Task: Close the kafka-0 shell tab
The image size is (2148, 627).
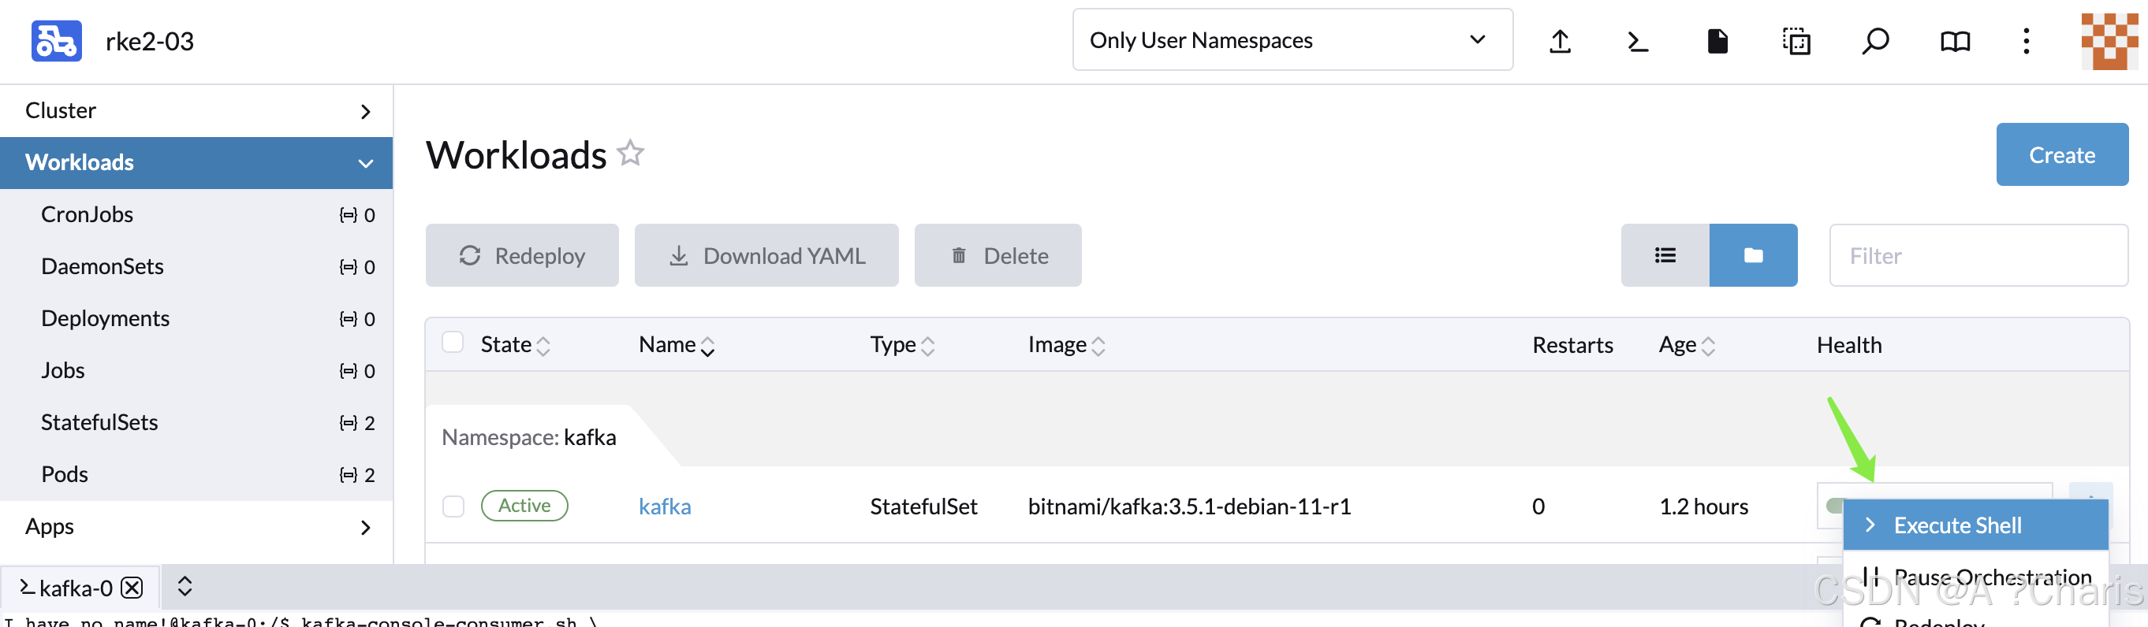Action: pos(132,588)
